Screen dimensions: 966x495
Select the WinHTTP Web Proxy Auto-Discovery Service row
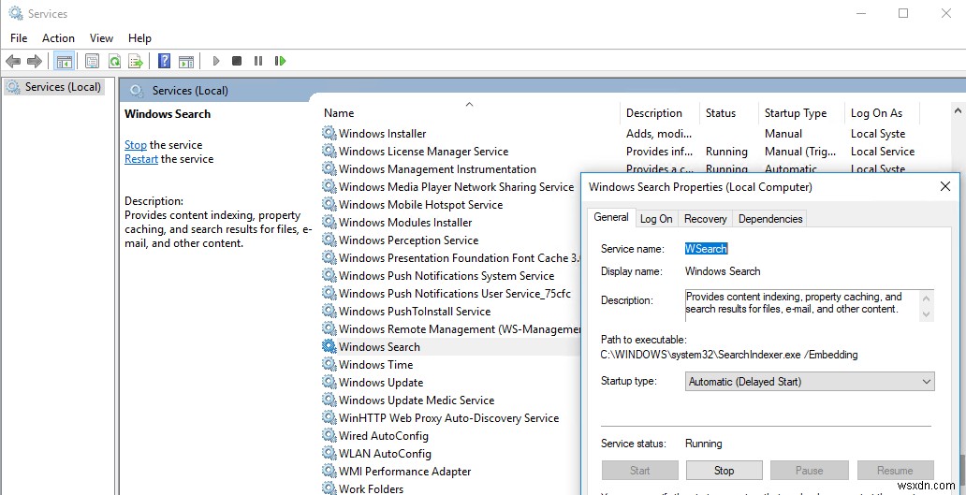[448, 418]
